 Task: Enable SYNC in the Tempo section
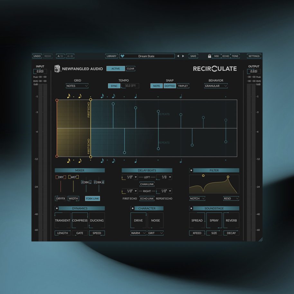114,86
